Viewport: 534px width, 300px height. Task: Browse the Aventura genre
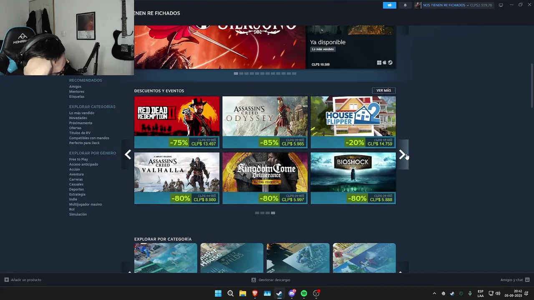point(76,174)
